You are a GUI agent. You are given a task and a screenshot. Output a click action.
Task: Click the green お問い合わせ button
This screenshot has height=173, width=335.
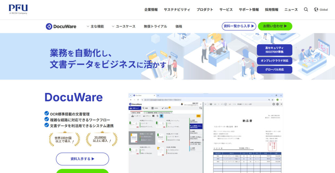click(275, 26)
